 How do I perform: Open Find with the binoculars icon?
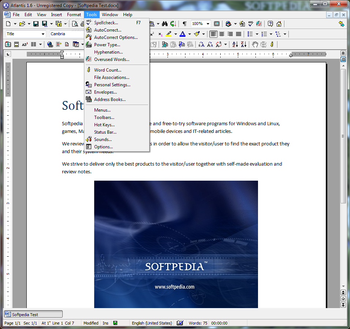(165, 24)
